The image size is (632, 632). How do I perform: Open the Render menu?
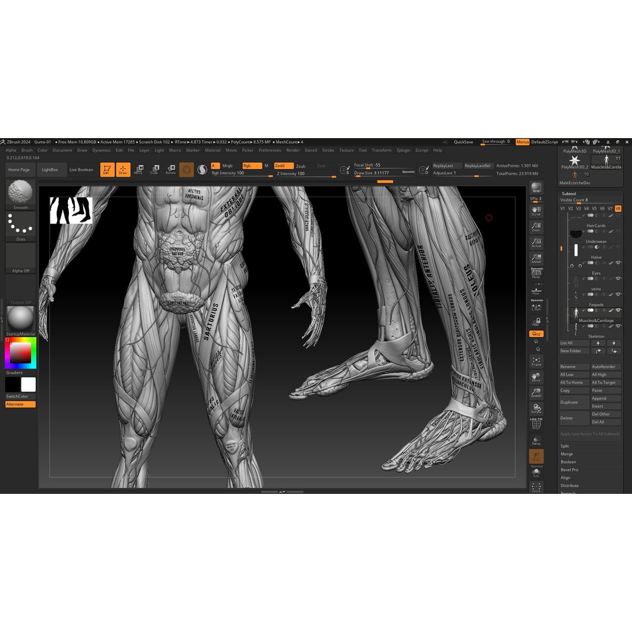pos(293,150)
